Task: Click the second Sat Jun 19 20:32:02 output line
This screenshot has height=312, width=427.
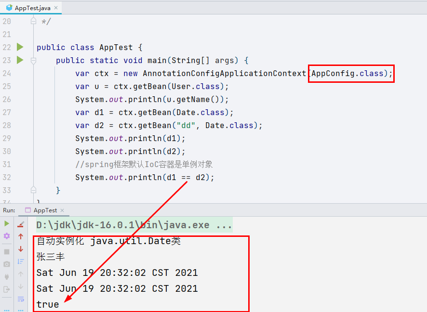Action: 117,288
